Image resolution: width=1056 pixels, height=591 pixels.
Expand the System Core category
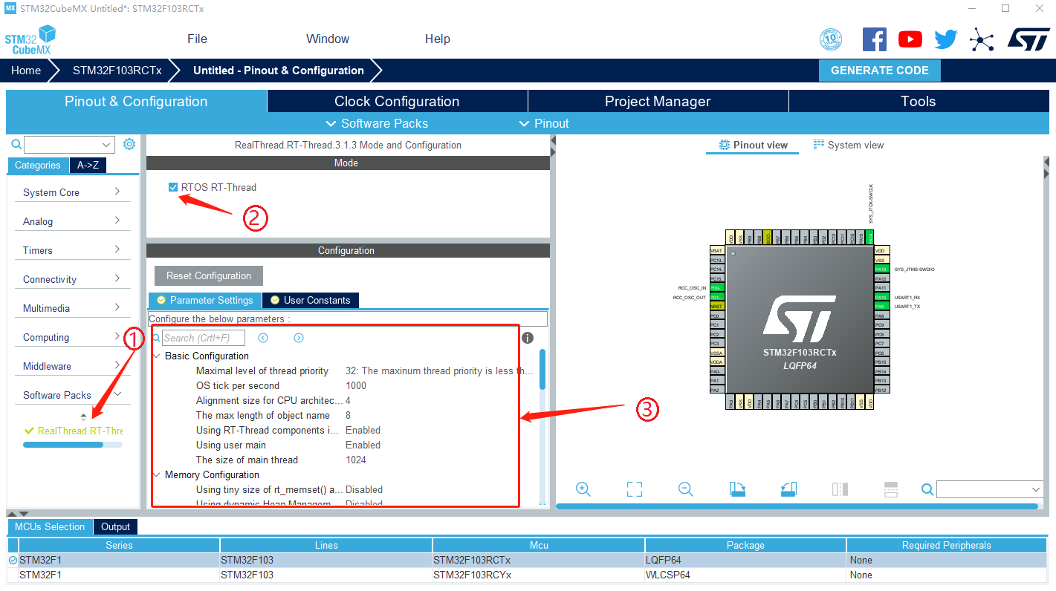(72, 192)
